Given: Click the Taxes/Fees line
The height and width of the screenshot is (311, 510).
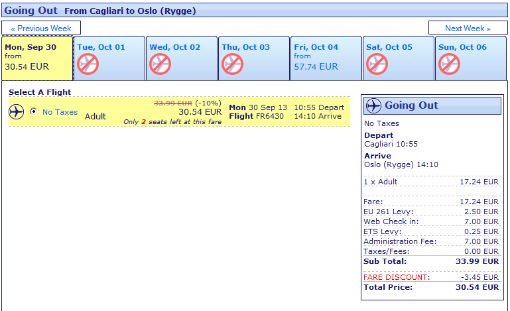Looking at the screenshot, I should (431, 251).
